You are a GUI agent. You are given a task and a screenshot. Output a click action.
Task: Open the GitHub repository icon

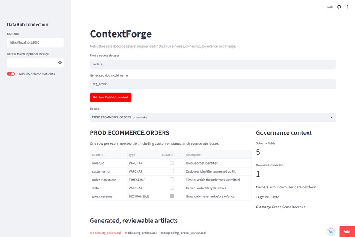339,7
